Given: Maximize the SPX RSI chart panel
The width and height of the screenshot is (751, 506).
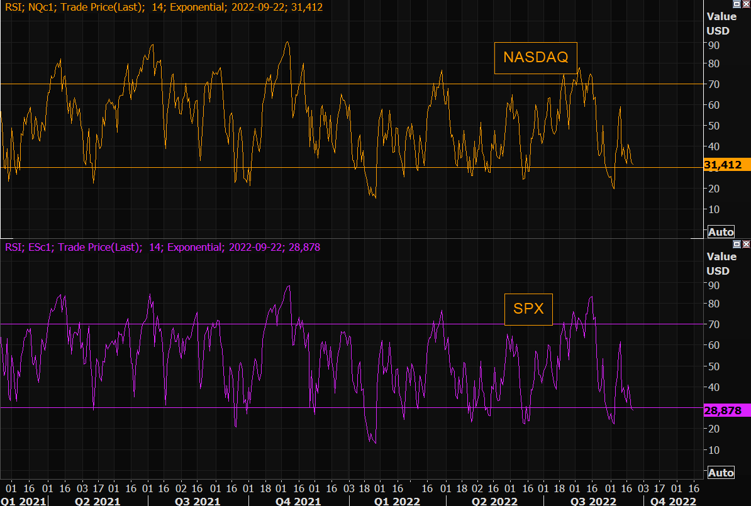Looking at the screenshot, I should (x=738, y=244).
